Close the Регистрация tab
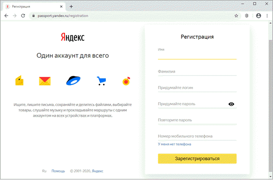273x180 pixels. coord(61,7)
